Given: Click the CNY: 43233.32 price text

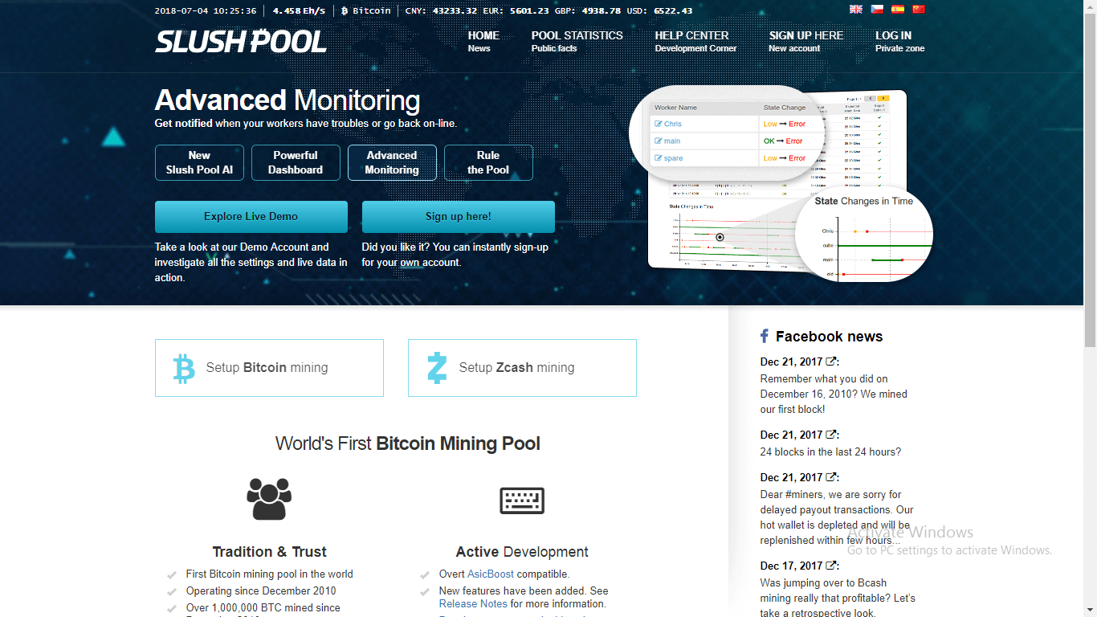Looking at the screenshot, I should 441,11.
